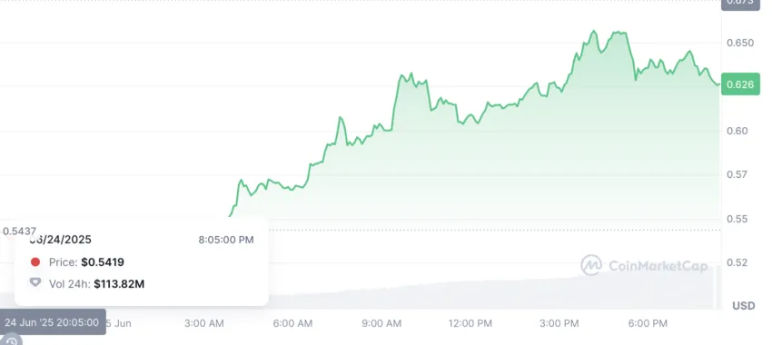The width and height of the screenshot is (772, 345).
Task: Click the $0.5419 price value in tooltip
Action: [x=103, y=262]
